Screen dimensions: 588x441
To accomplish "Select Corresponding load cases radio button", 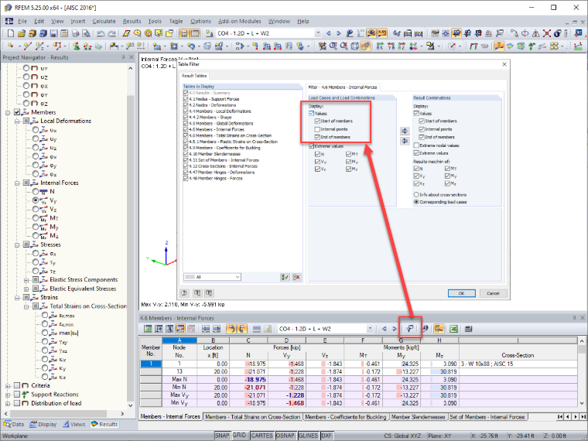I will 416,202.
